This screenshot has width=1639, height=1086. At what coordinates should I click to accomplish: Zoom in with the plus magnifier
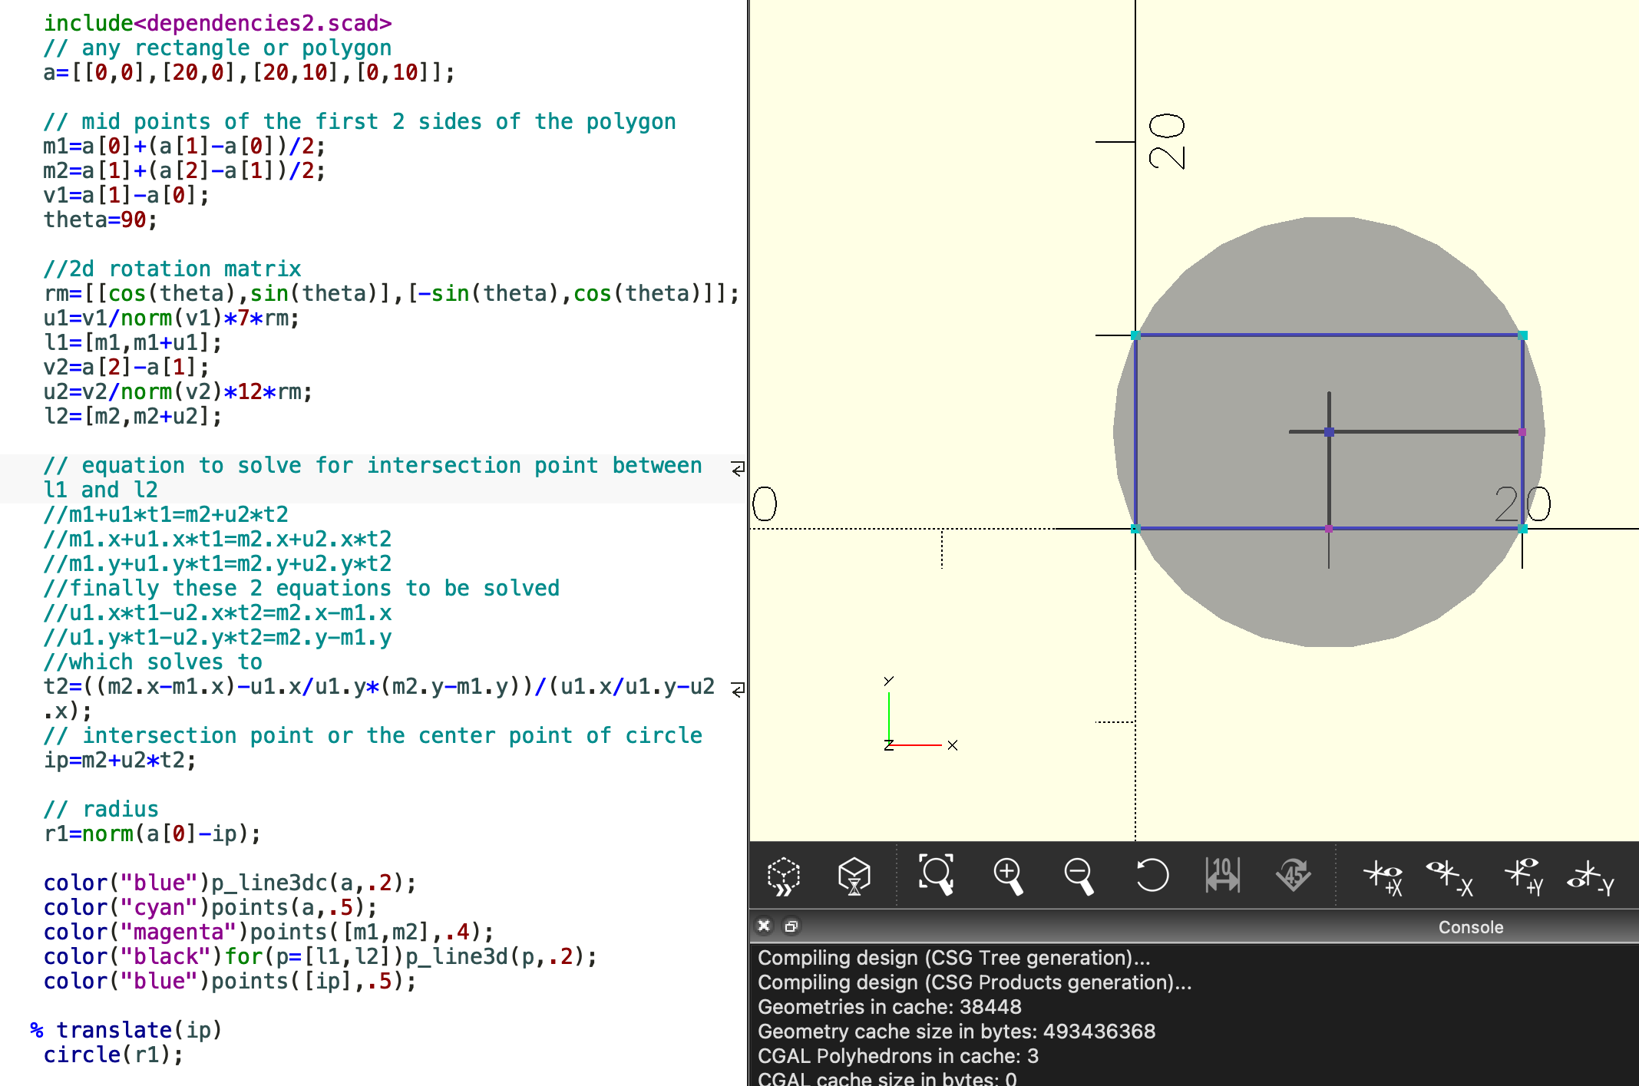[1008, 876]
